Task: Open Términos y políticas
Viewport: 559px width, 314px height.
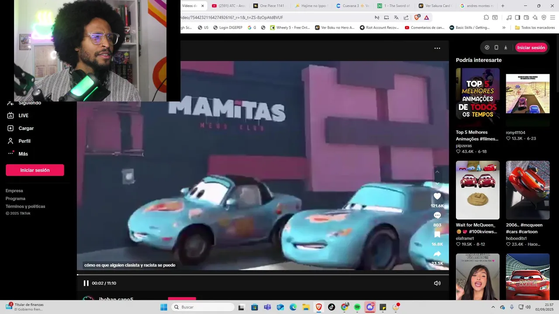Action: tap(25, 206)
